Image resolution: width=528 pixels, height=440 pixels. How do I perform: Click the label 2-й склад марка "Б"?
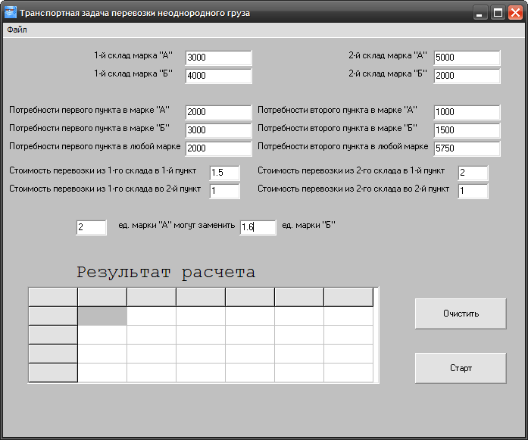[x=388, y=73]
